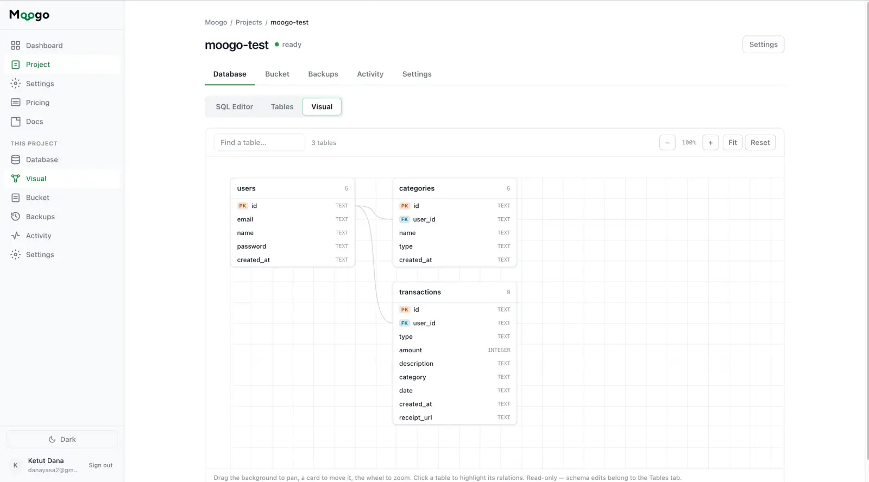This screenshot has width=869, height=482.
Task: Select the Database cylinder icon under This Project
Action: 16,160
